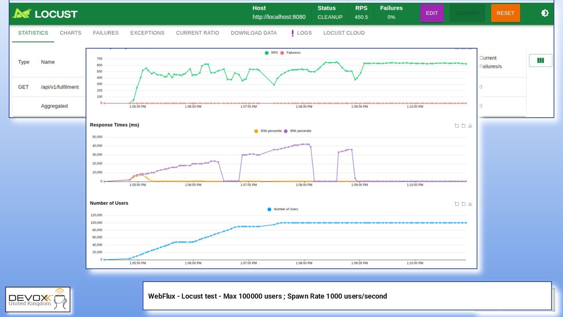Click the Locust logo in header
Image resolution: width=563 pixels, height=317 pixels.
[x=45, y=14]
